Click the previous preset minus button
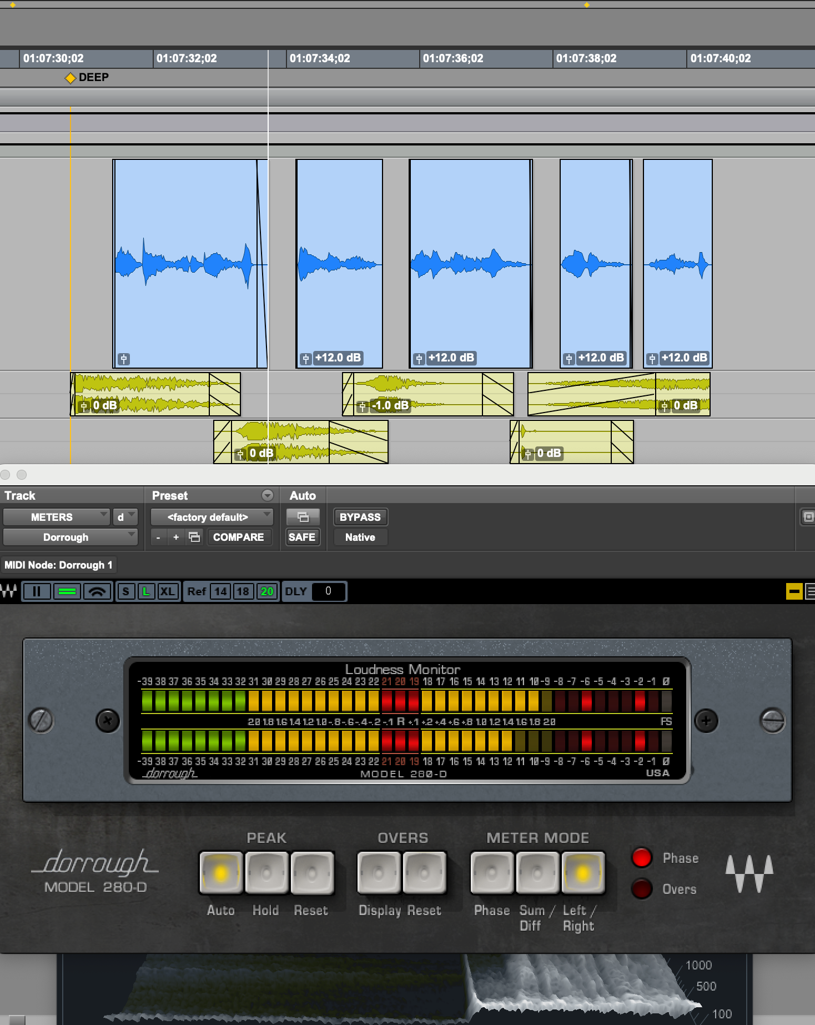 (158, 537)
